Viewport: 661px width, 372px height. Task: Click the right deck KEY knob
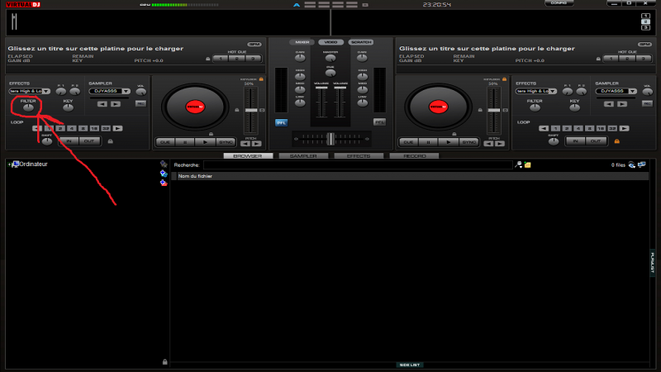[573, 107]
